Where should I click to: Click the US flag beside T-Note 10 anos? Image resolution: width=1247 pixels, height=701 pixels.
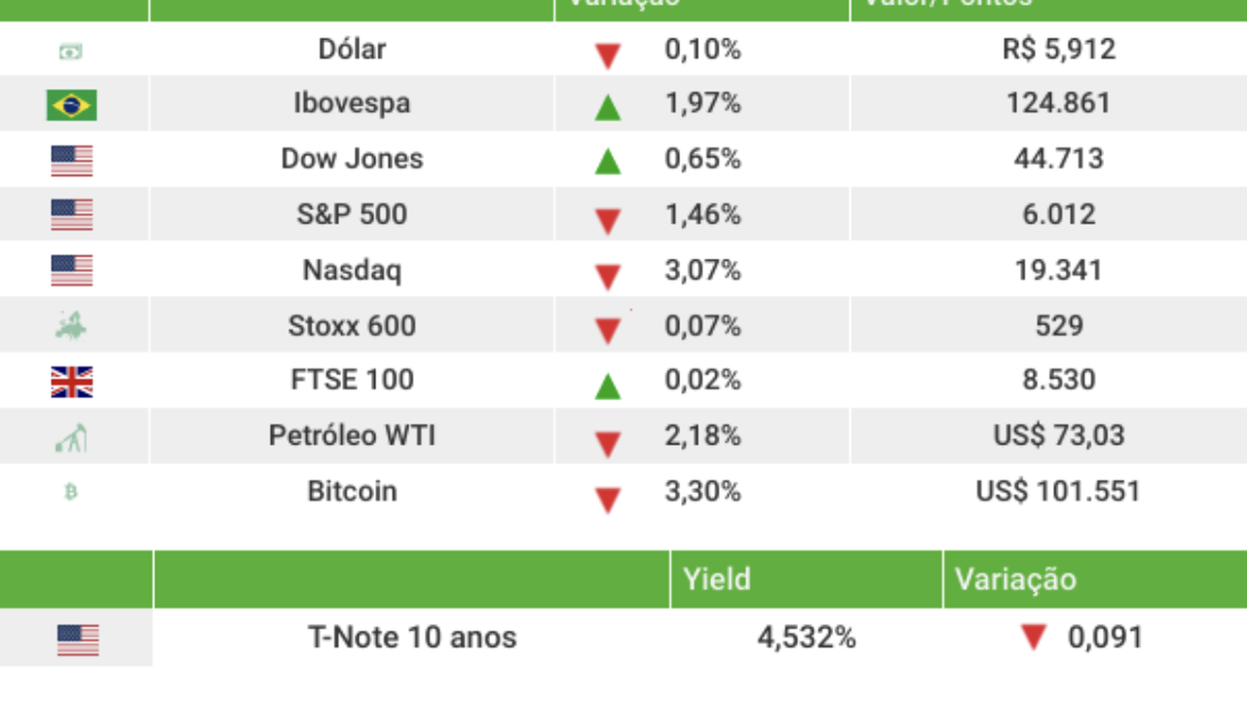(78, 641)
